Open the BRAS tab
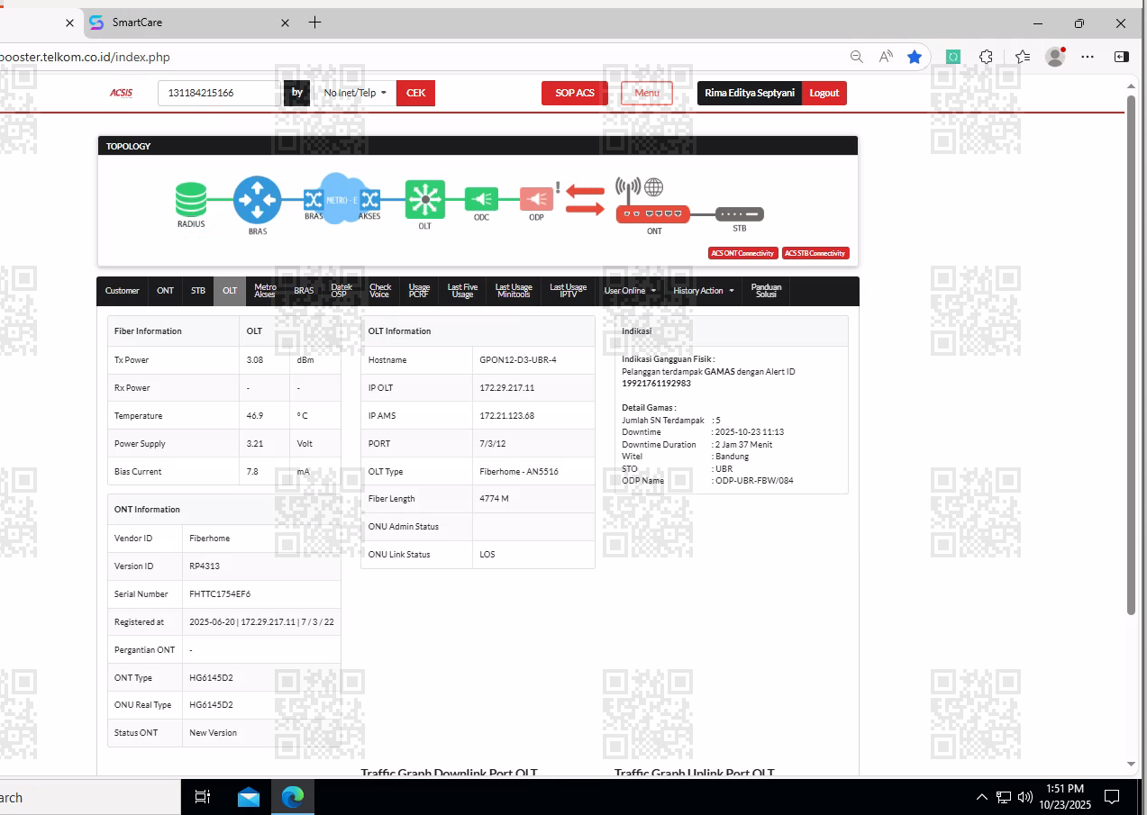Screen dimensions: 1147x815 coord(304,291)
